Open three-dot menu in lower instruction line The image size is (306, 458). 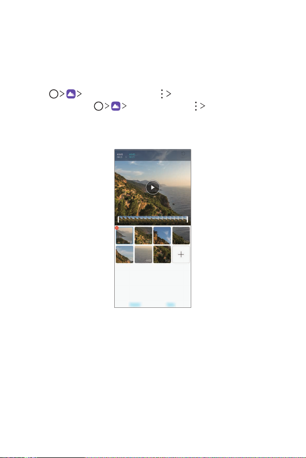(196, 106)
